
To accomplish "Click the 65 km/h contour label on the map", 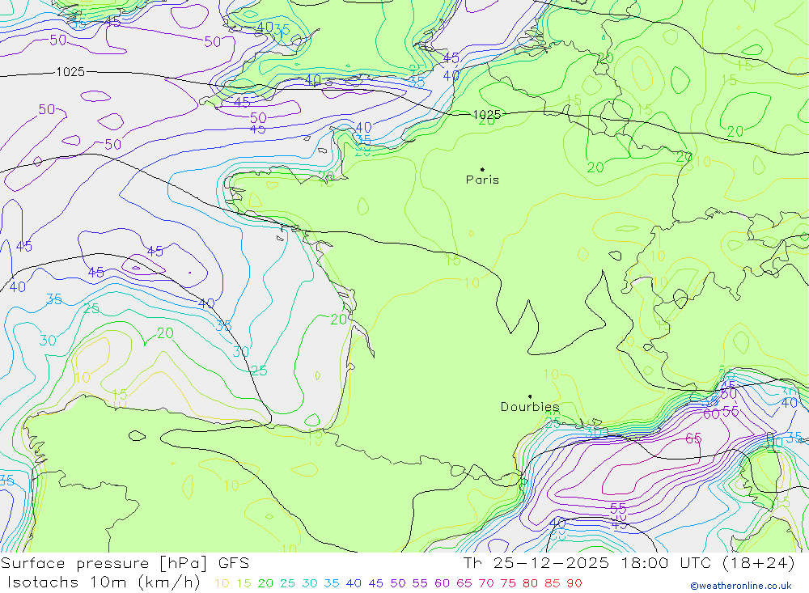I will click(693, 438).
